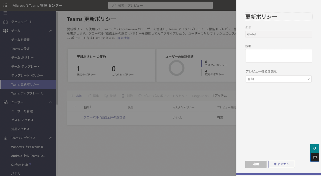Click the 複製 copy toolbar item
This screenshot has width=321, height=176.
click(110, 96)
